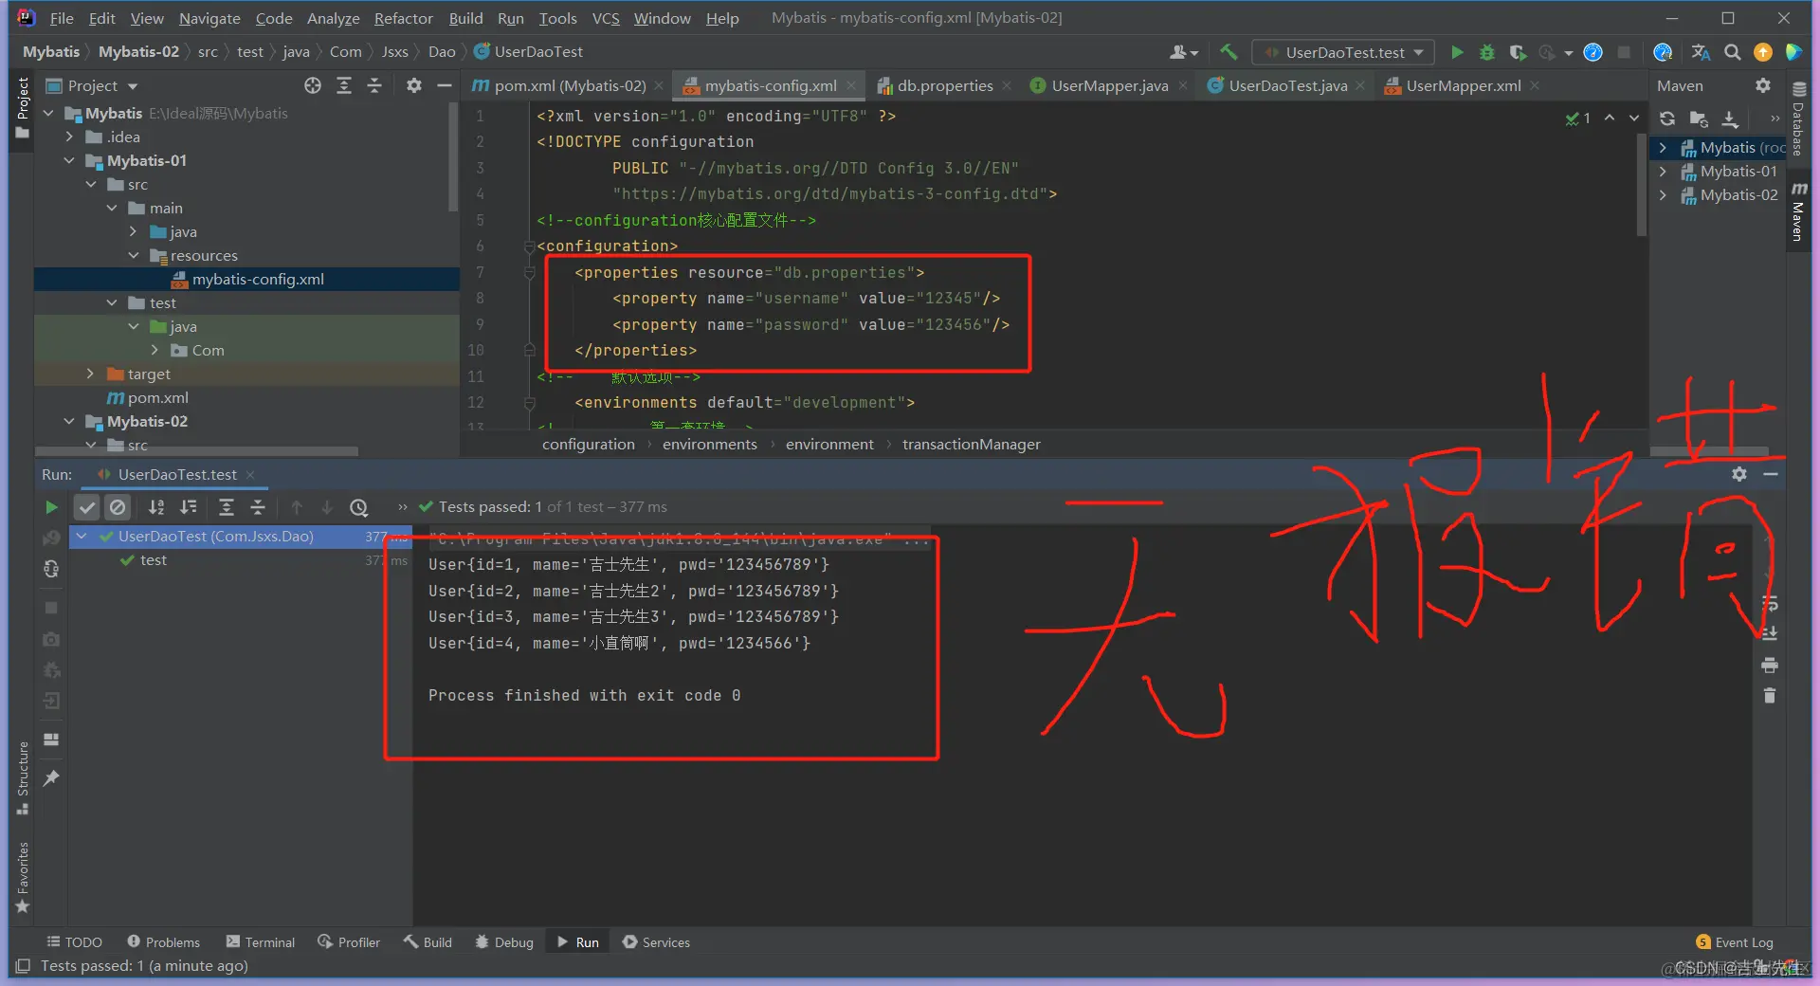Clear console output trash icon

pos(1769,696)
